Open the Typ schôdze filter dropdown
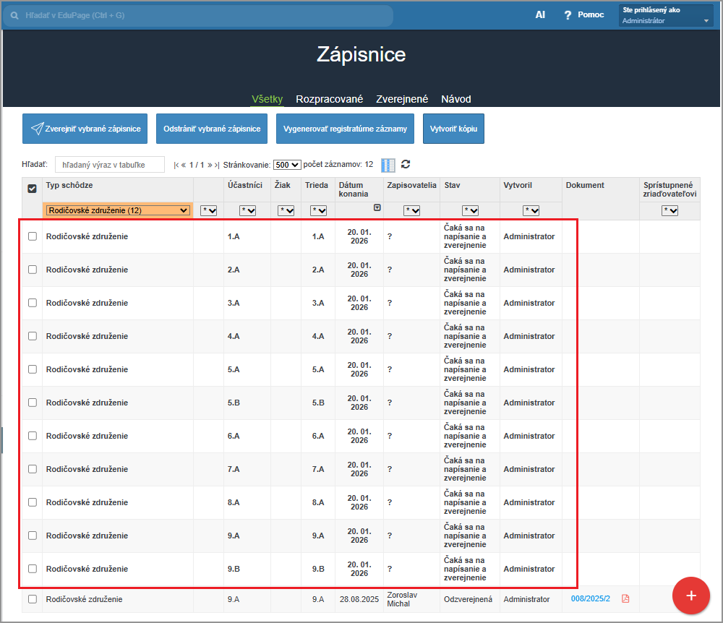 [118, 210]
